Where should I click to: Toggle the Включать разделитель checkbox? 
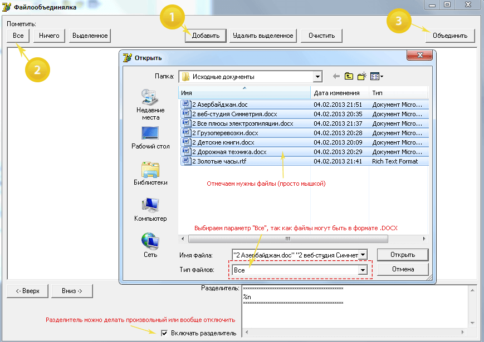click(x=164, y=333)
